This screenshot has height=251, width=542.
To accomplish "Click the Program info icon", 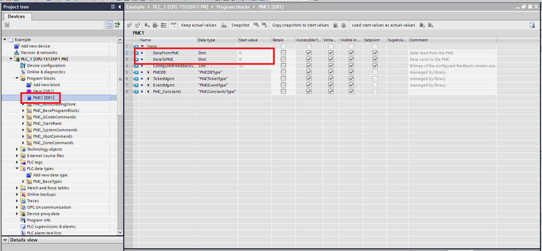I will [x=23, y=220].
